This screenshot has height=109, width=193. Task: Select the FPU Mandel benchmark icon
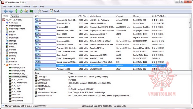coord(10,97)
